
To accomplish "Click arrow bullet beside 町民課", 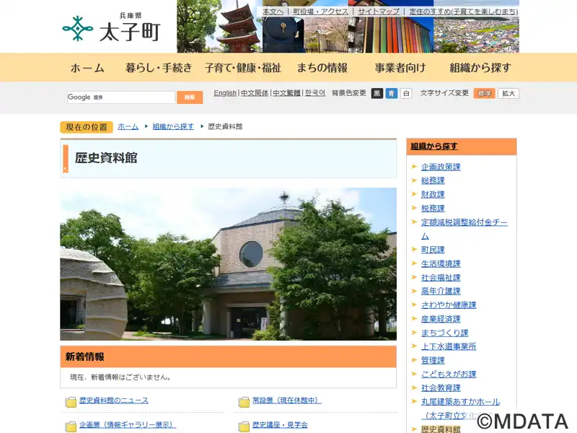I will click(x=414, y=250).
